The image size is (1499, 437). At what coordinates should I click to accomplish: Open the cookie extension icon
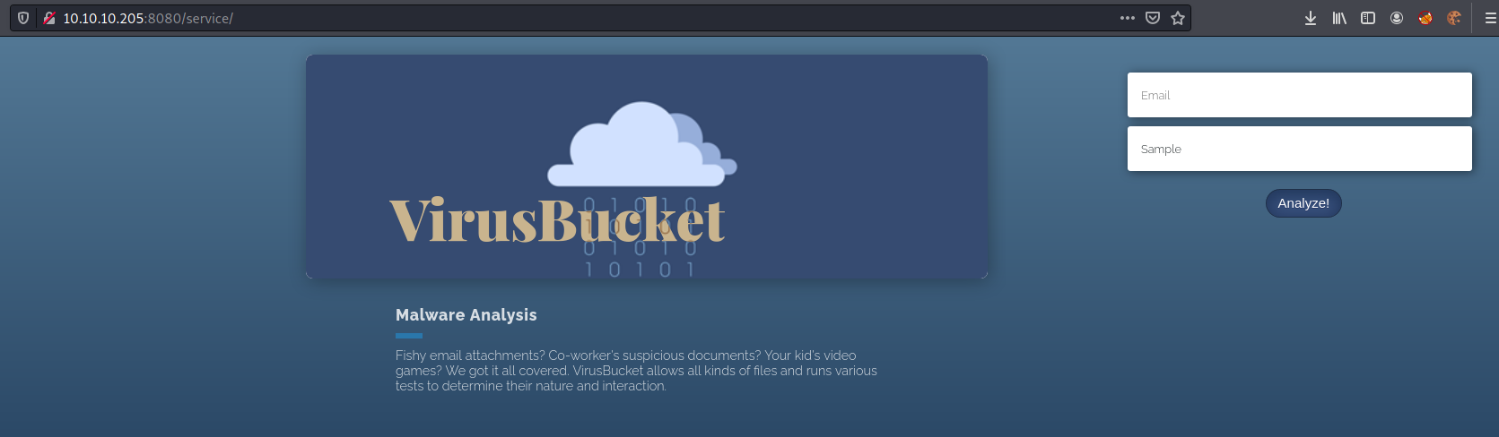pos(1454,18)
